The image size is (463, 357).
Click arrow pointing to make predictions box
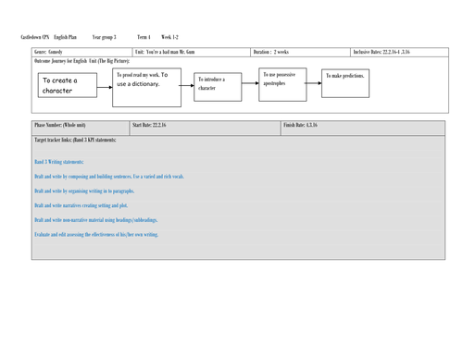pos(313,83)
